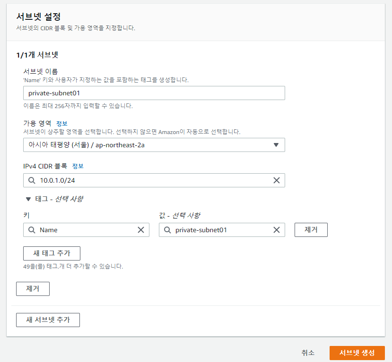Open 정보 link next to IPv4 CIDR 블록

[x=78, y=166]
